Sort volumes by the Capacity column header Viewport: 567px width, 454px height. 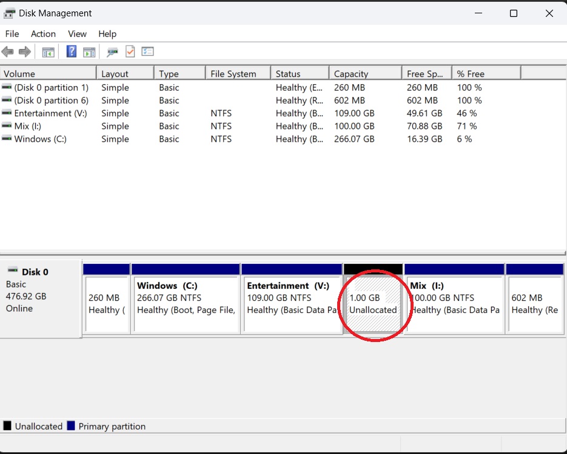(x=365, y=74)
